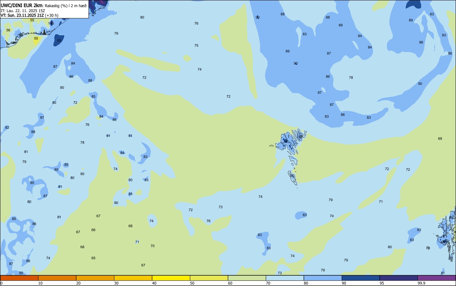The image size is (456, 286).
Task: Click the 95–99.9 navy legend swatch
Action: click(x=399, y=278)
